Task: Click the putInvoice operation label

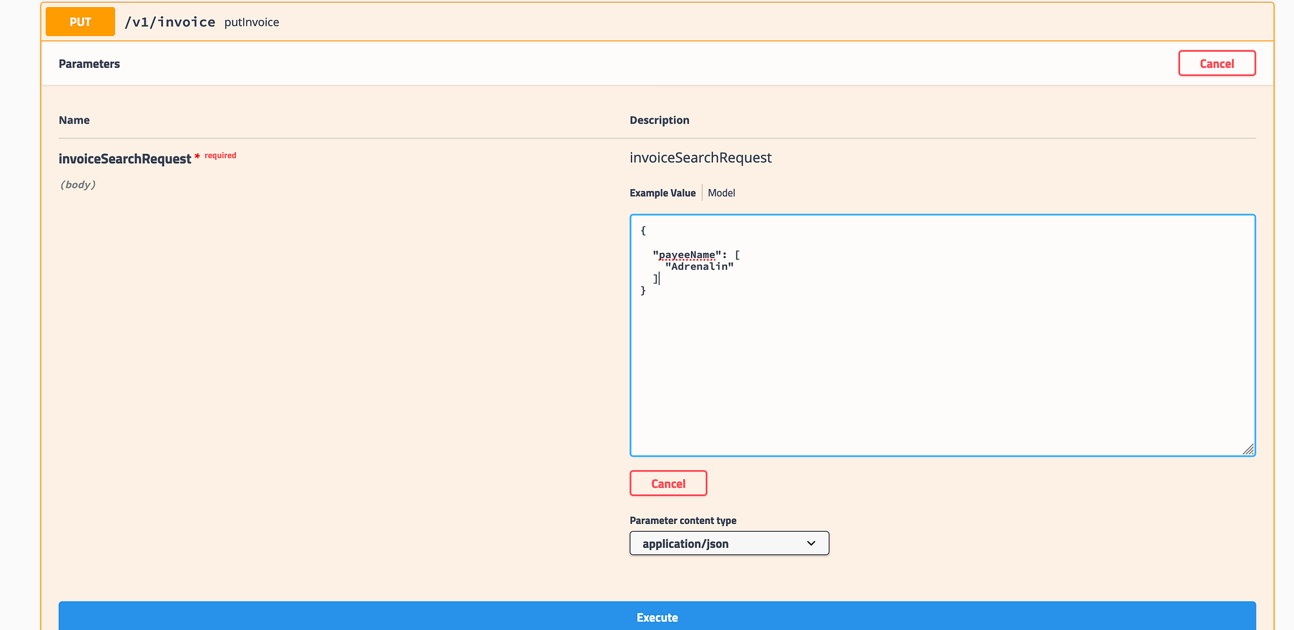Action: (252, 22)
